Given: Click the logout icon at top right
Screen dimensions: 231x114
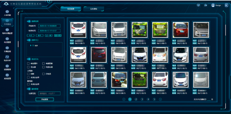Looking at the screenshot, I should [x=226, y=5].
